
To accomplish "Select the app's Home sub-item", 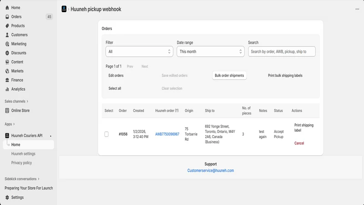I will (29, 144).
